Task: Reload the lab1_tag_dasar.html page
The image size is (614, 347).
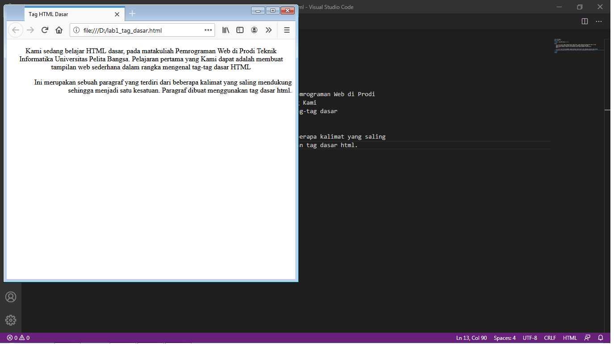Action: (45, 30)
